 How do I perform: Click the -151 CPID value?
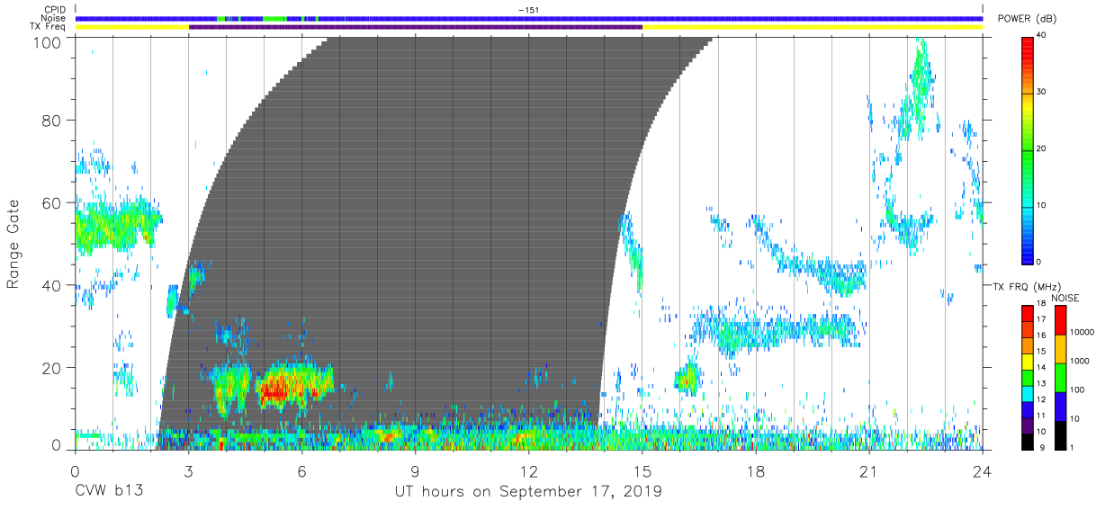(528, 9)
